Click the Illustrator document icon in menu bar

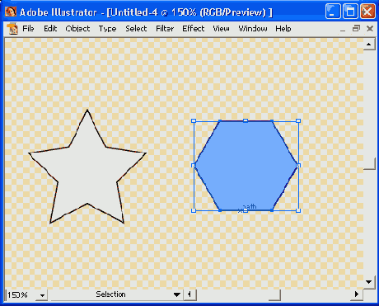tap(12, 29)
